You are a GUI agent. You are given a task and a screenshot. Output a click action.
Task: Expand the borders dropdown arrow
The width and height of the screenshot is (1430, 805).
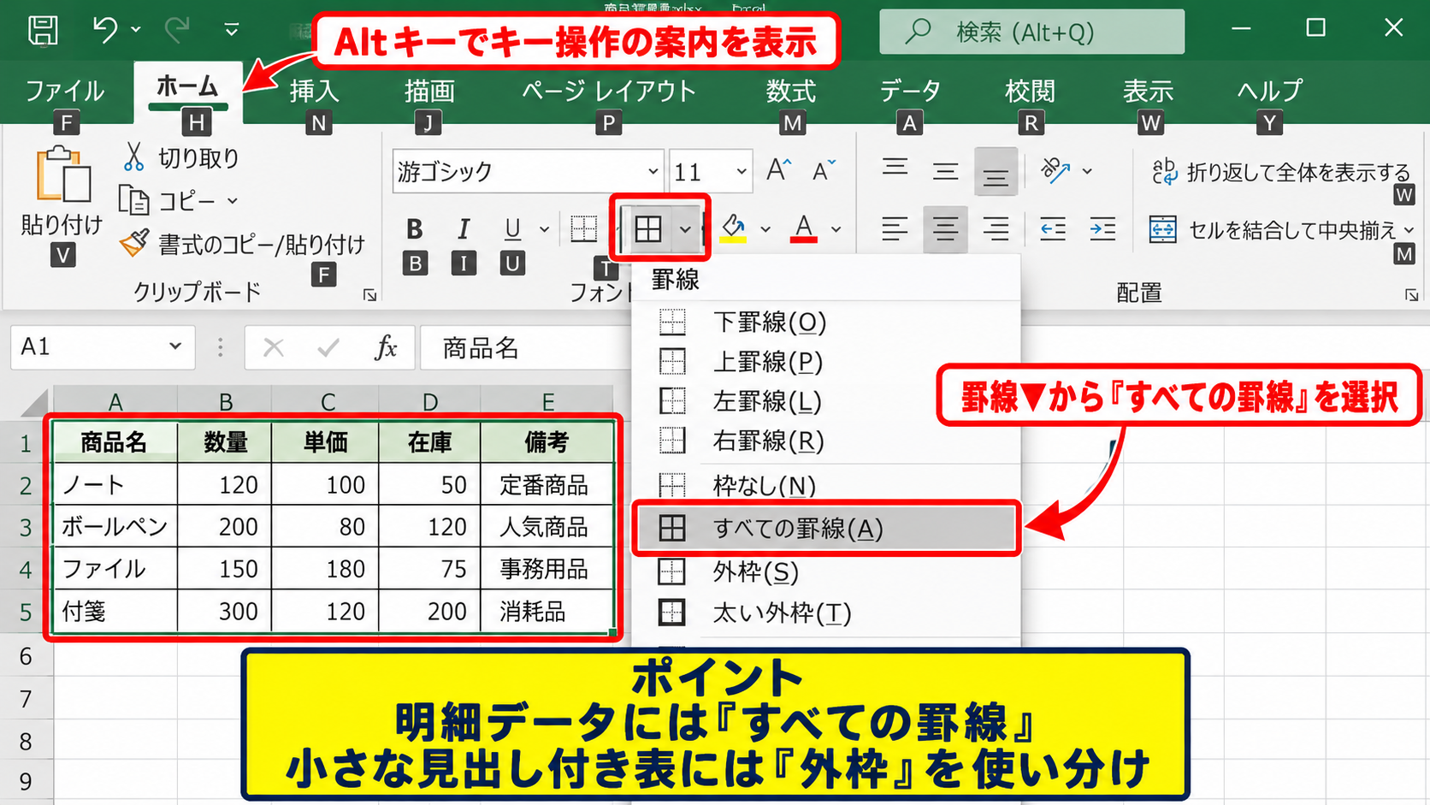click(x=685, y=229)
